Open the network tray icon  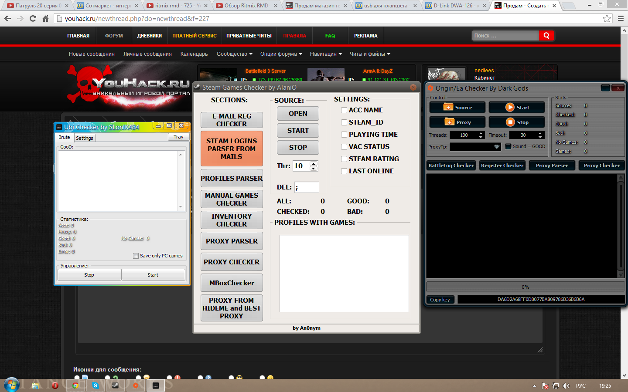click(x=556, y=386)
